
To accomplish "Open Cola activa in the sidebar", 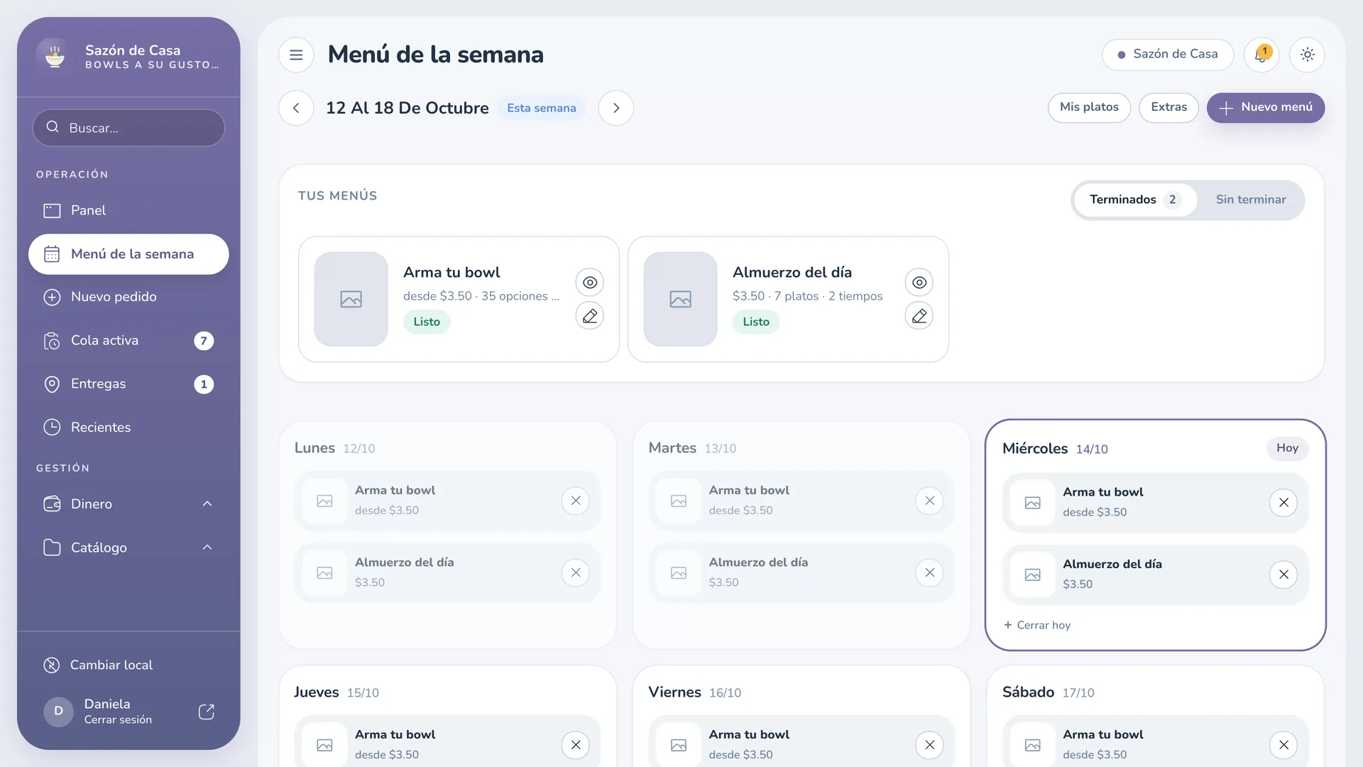I will pyautogui.click(x=128, y=341).
